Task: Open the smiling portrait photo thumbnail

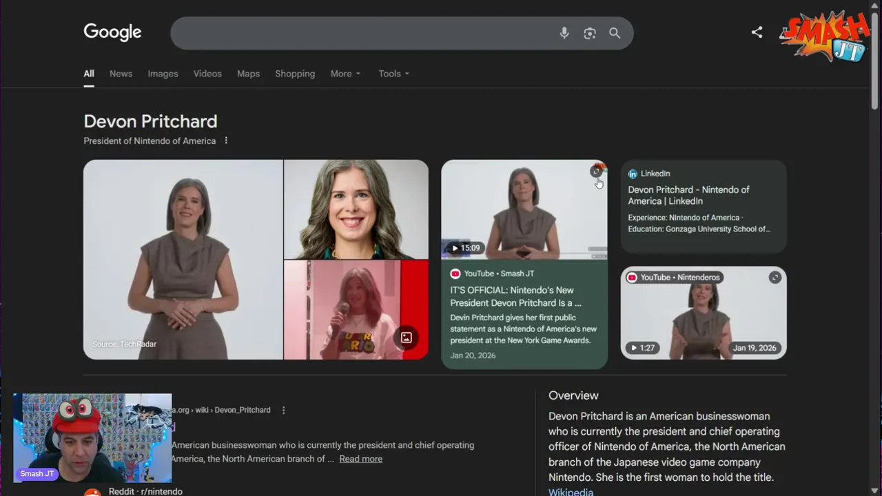Action: tap(356, 209)
